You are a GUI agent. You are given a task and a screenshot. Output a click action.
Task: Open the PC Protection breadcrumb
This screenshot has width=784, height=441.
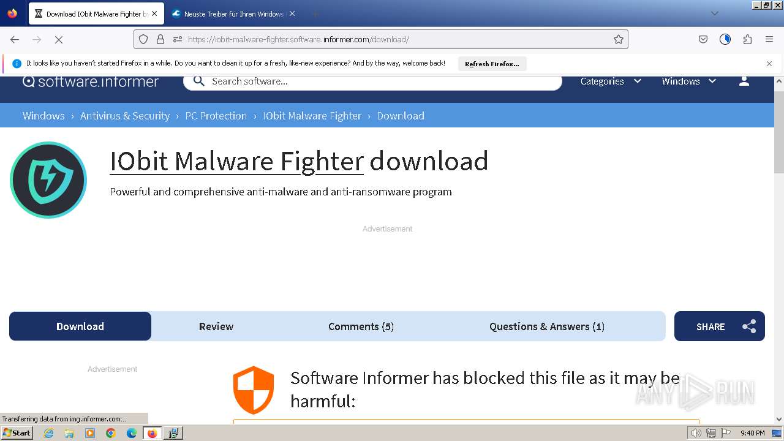[216, 116]
